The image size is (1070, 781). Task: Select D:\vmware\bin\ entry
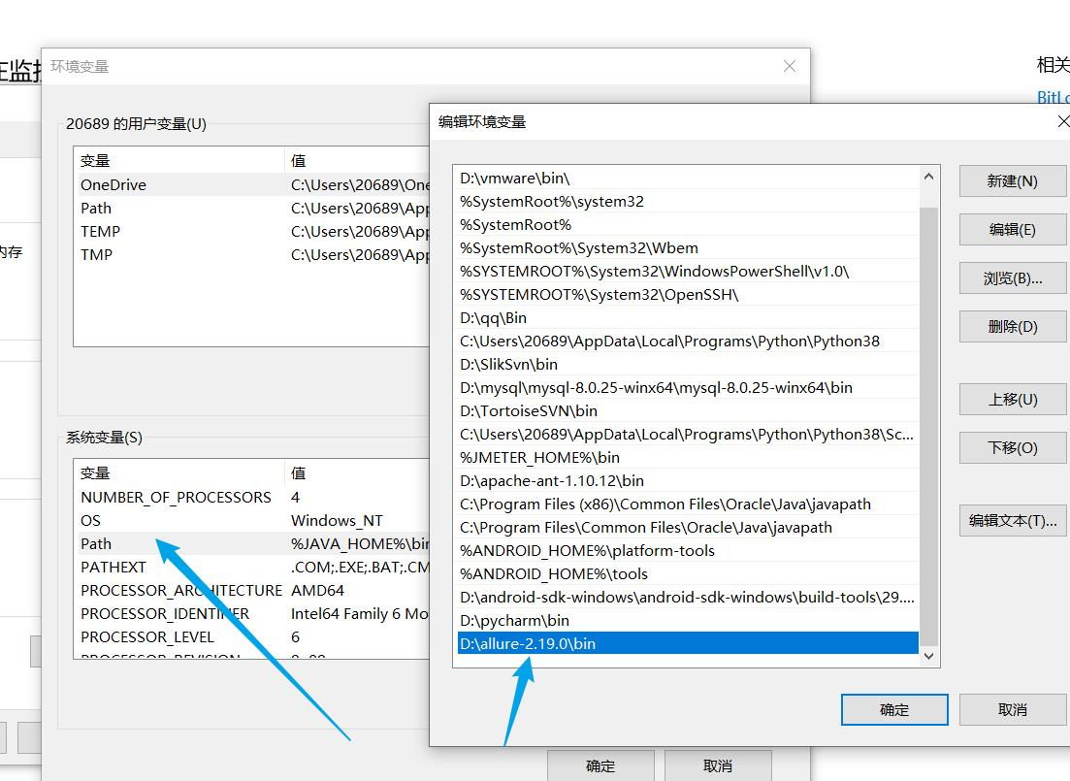coord(688,179)
